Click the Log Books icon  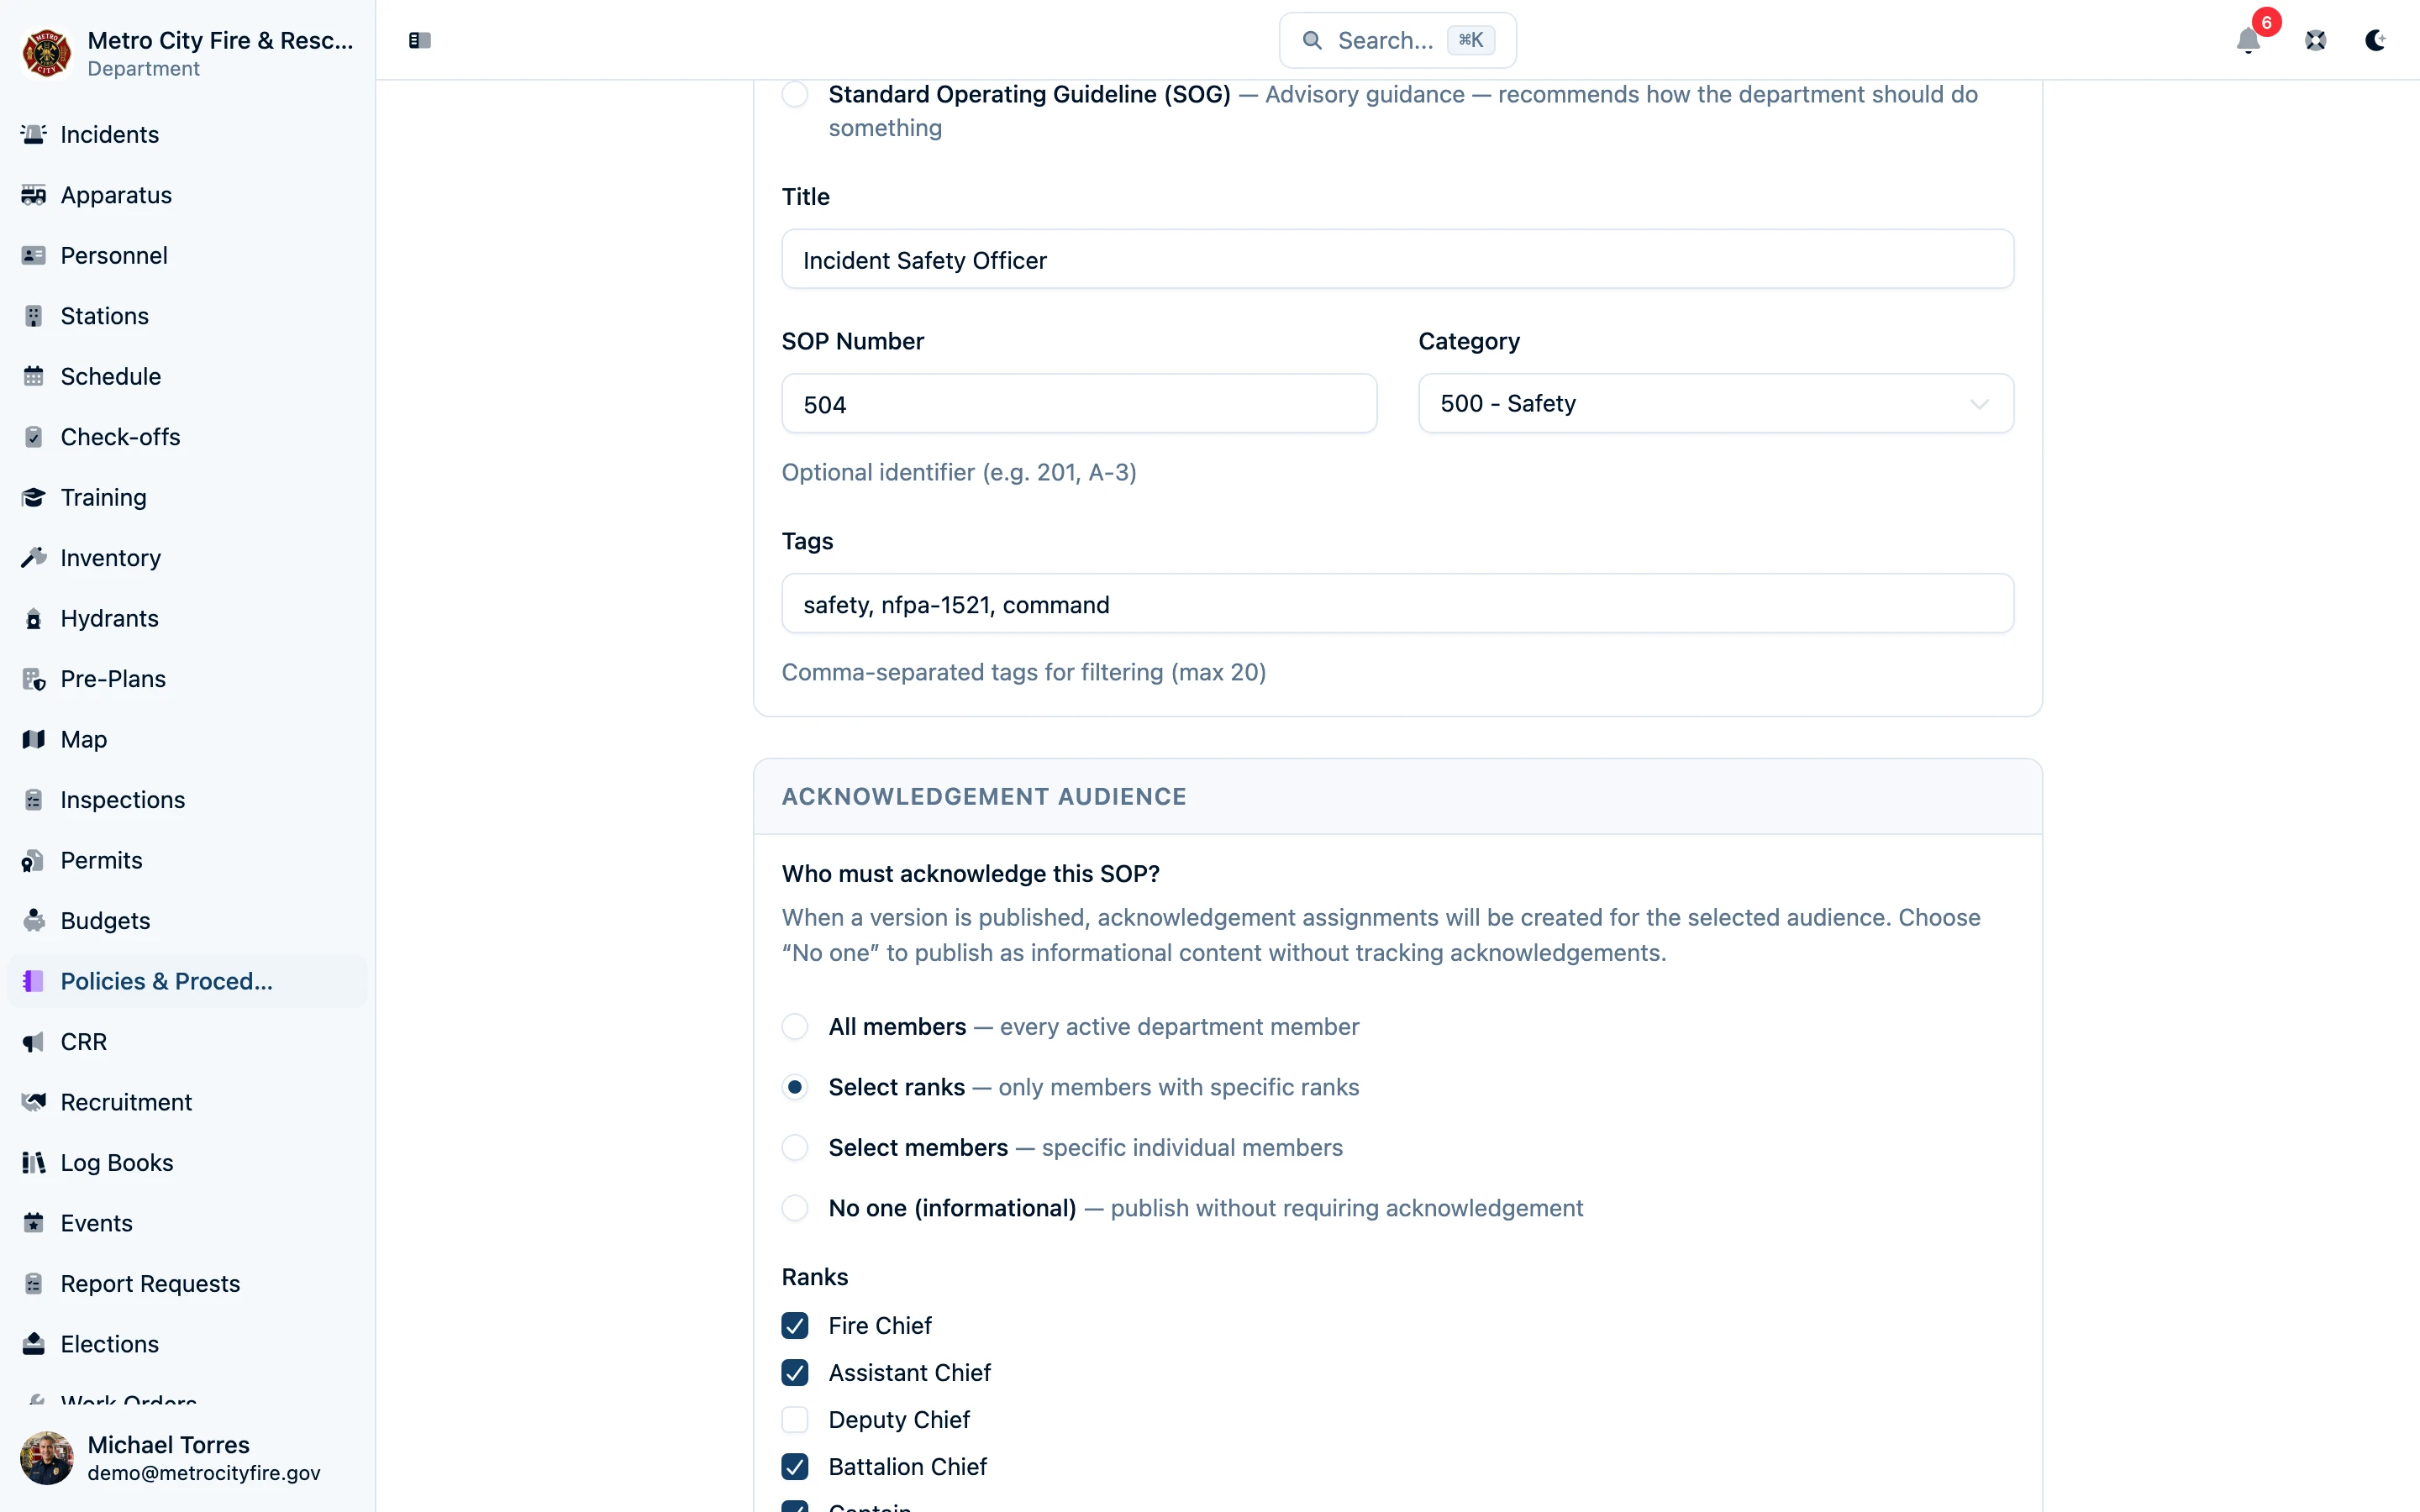pos(34,1163)
